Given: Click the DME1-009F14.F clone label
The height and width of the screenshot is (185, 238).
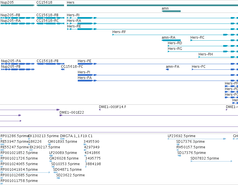Looking at the screenshot, I should 112,107.
